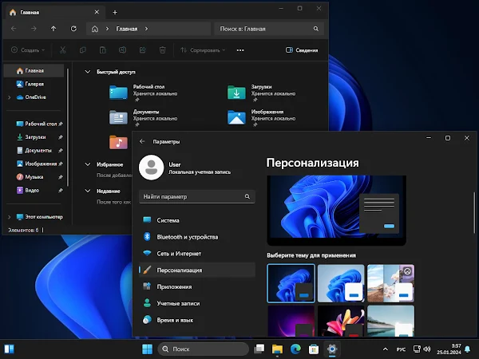Click the Rename icon in Explorer toolbar
479x359 pixels.
[x=122, y=50]
